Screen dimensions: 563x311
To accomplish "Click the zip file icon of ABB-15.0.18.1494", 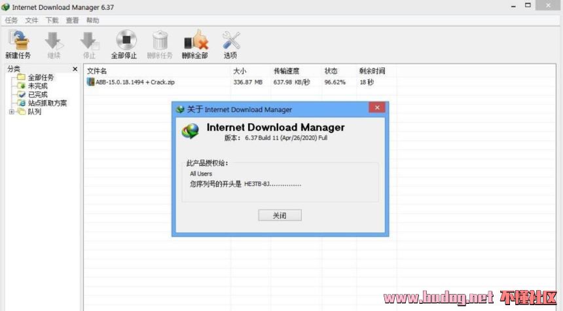I will tap(91, 82).
